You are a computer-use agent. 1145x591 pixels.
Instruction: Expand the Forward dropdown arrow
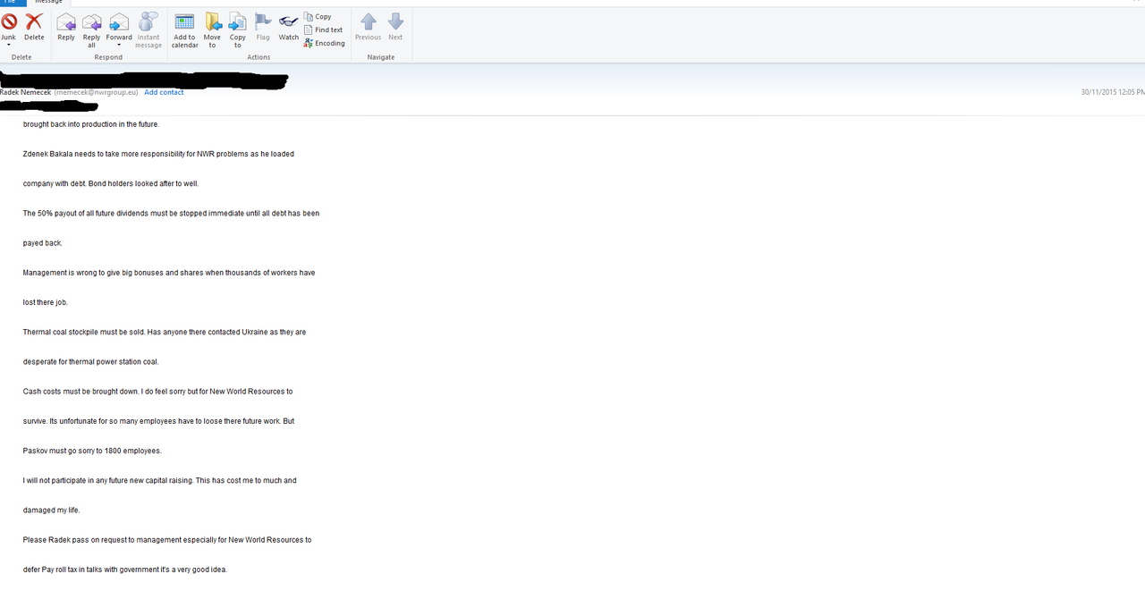[x=119, y=45]
